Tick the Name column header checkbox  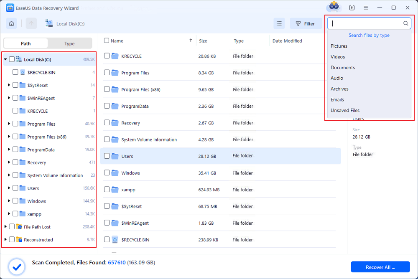[x=107, y=41]
